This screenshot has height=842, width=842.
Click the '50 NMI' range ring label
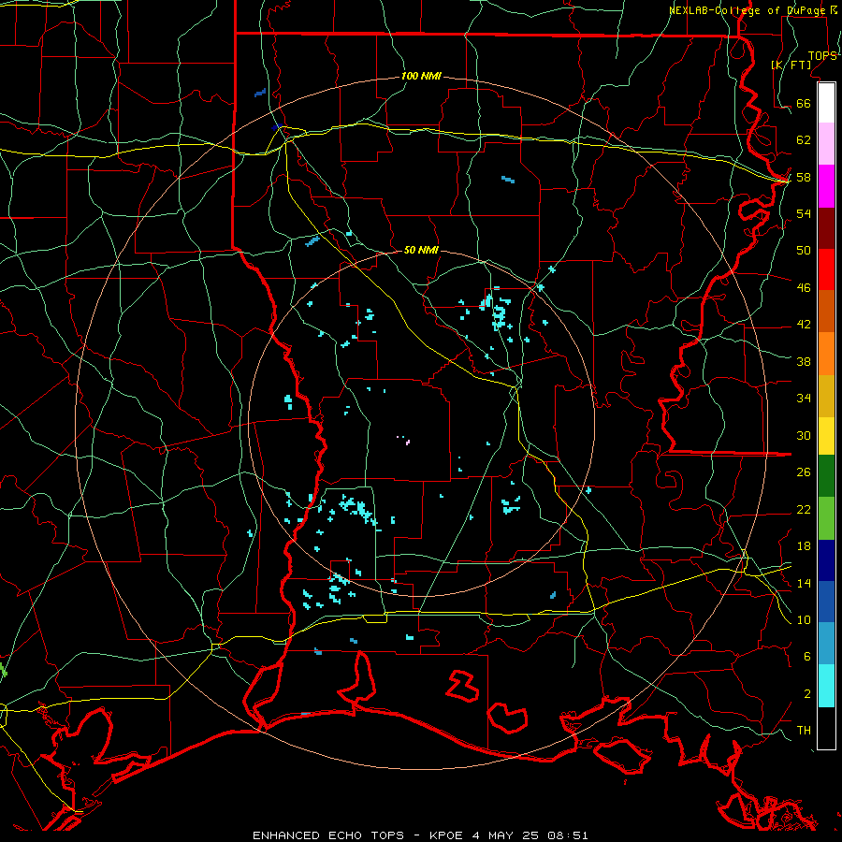[x=421, y=250]
